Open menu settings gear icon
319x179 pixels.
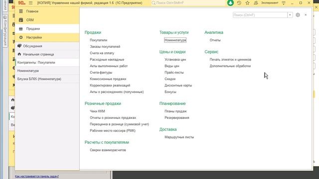pyautogui.click(x=298, y=15)
